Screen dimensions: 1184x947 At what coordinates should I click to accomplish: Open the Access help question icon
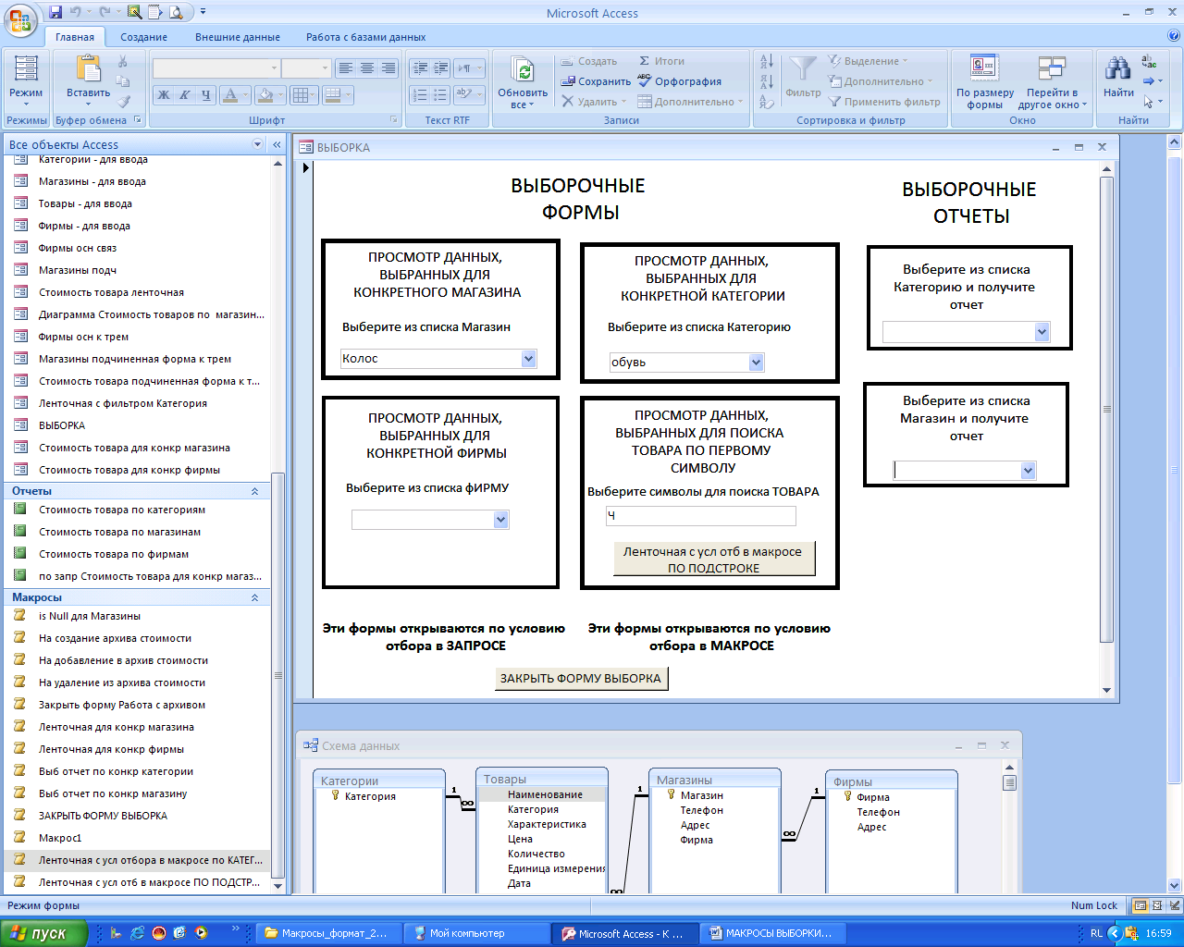pos(1174,36)
